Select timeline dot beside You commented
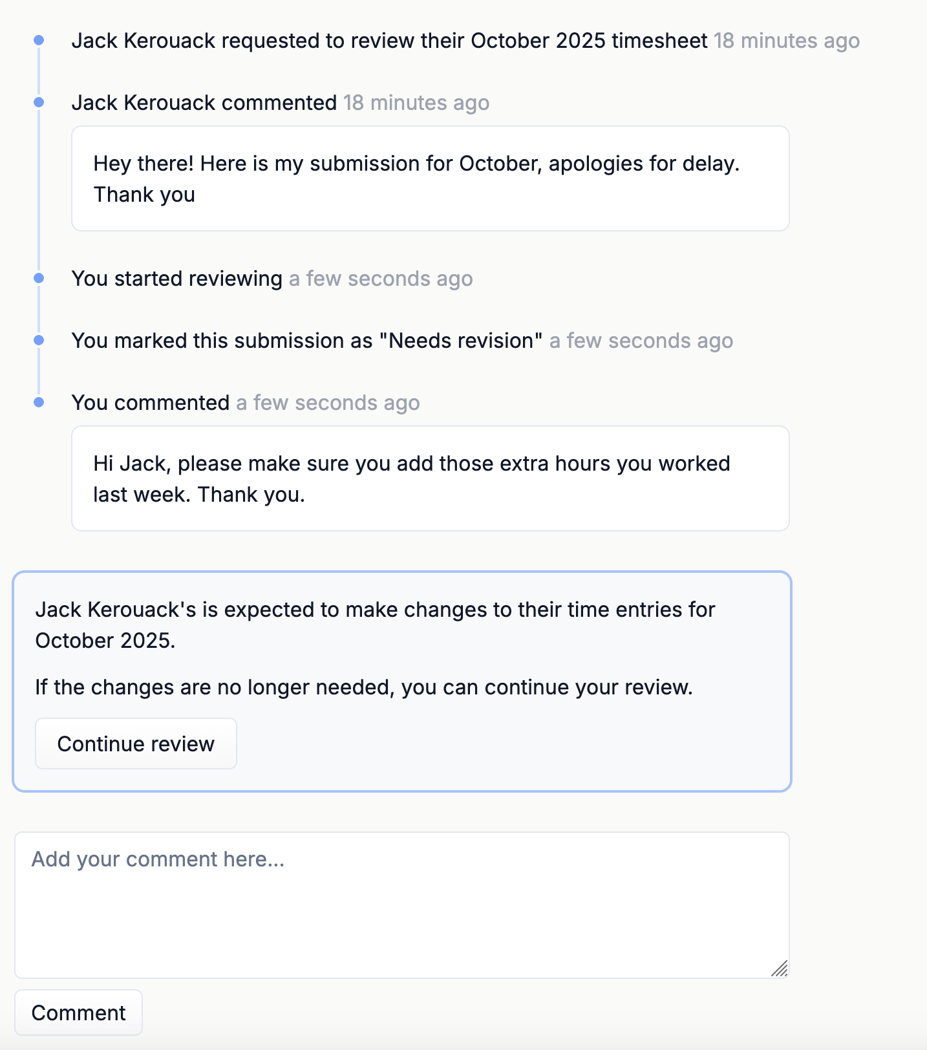The width and height of the screenshot is (927, 1050). (x=39, y=403)
